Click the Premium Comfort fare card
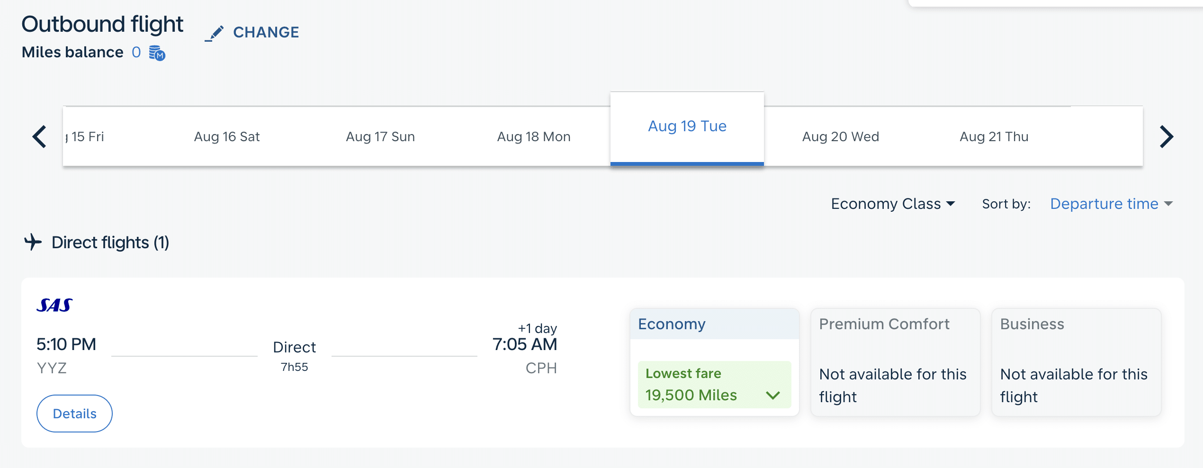The width and height of the screenshot is (1203, 468). [x=895, y=362]
